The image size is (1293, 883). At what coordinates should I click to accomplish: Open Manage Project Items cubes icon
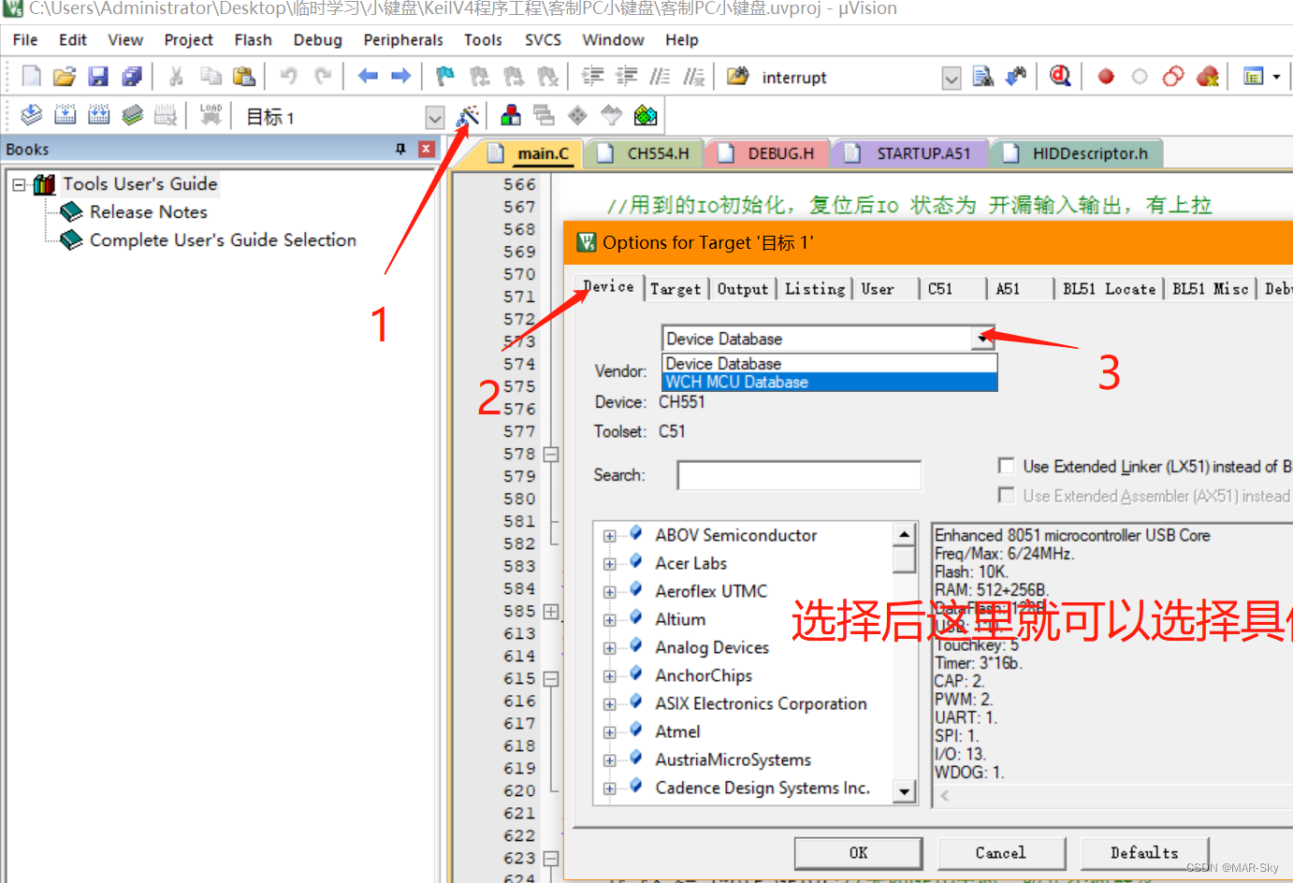pyautogui.click(x=510, y=116)
